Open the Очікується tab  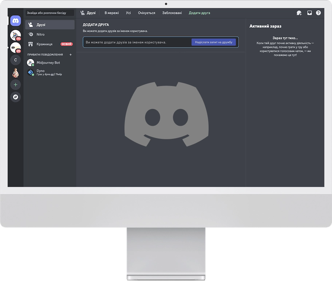[x=146, y=13]
